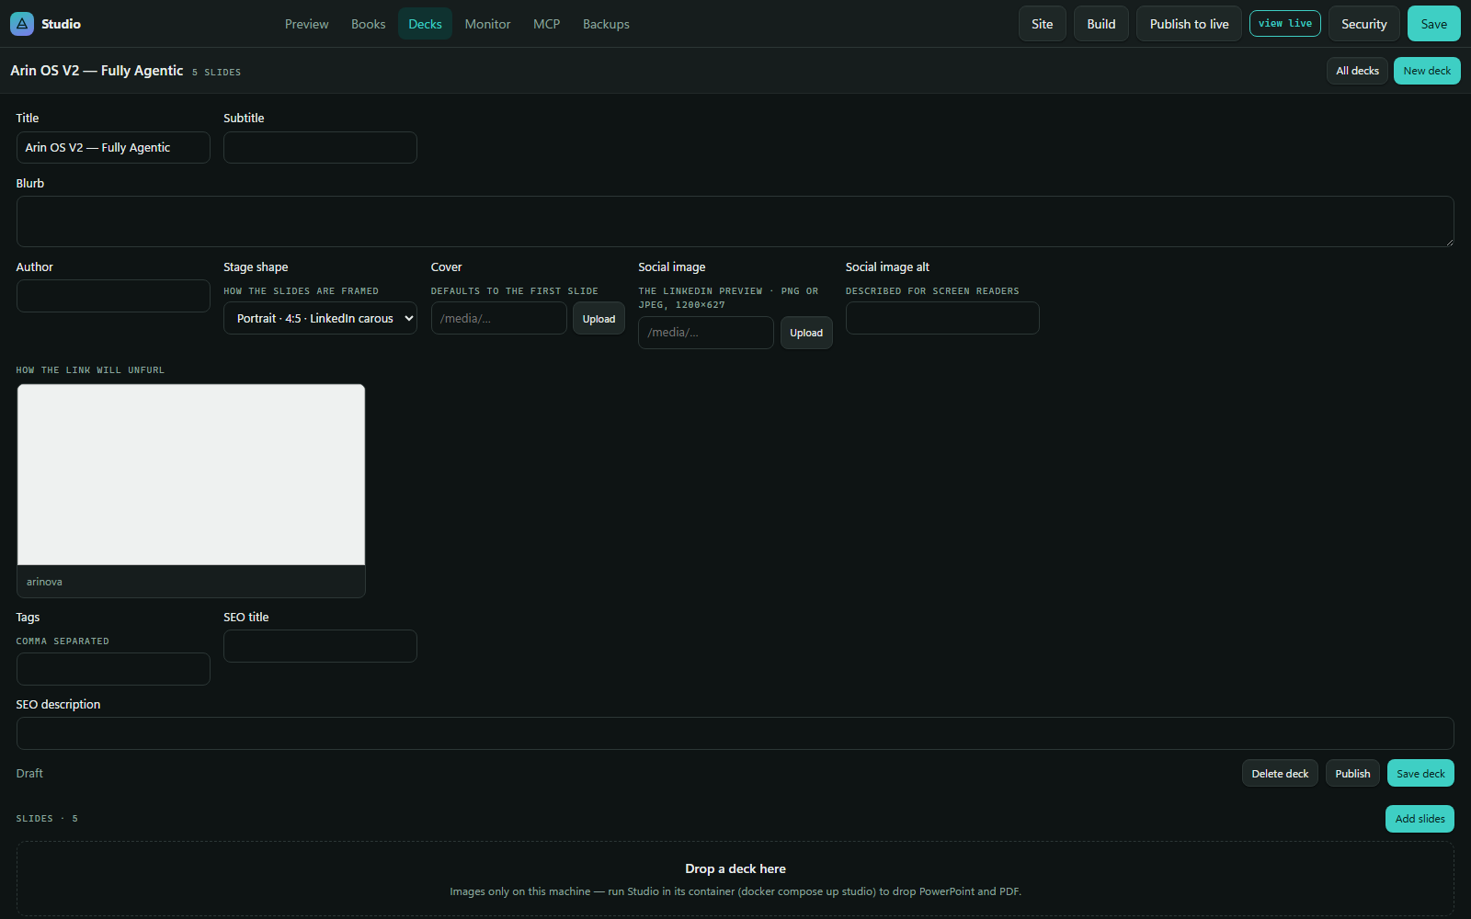Select the Decks tab
This screenshot has height=919, width=1471.
click(425, 24)
